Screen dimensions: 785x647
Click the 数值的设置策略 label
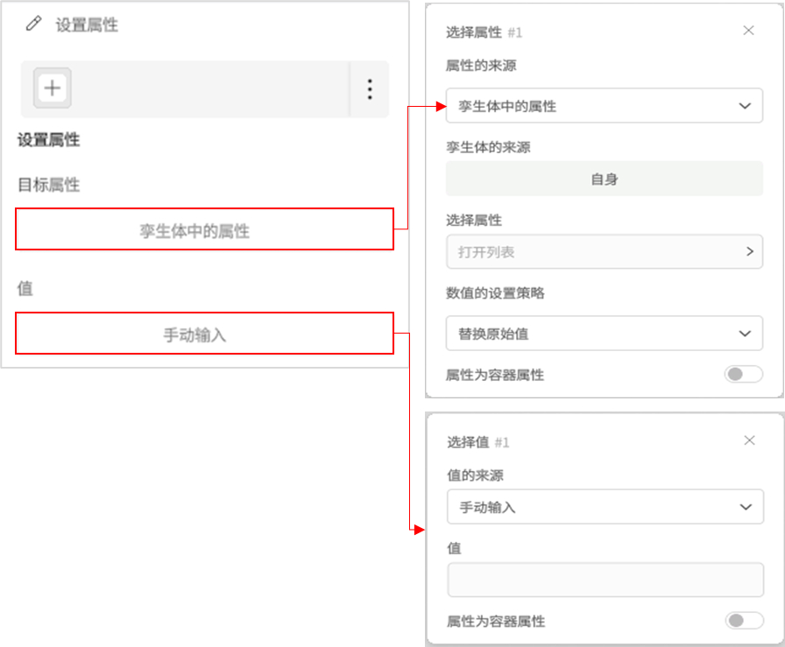[x=495, y=292]
